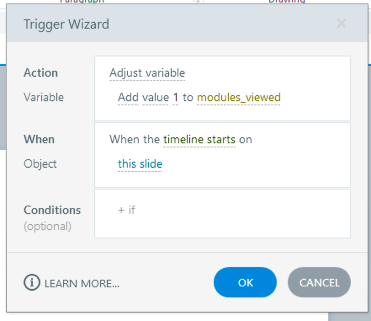This screenshot has height=321, width=371.
Task: Change the timeline starts event
Action: pos(199,139)
